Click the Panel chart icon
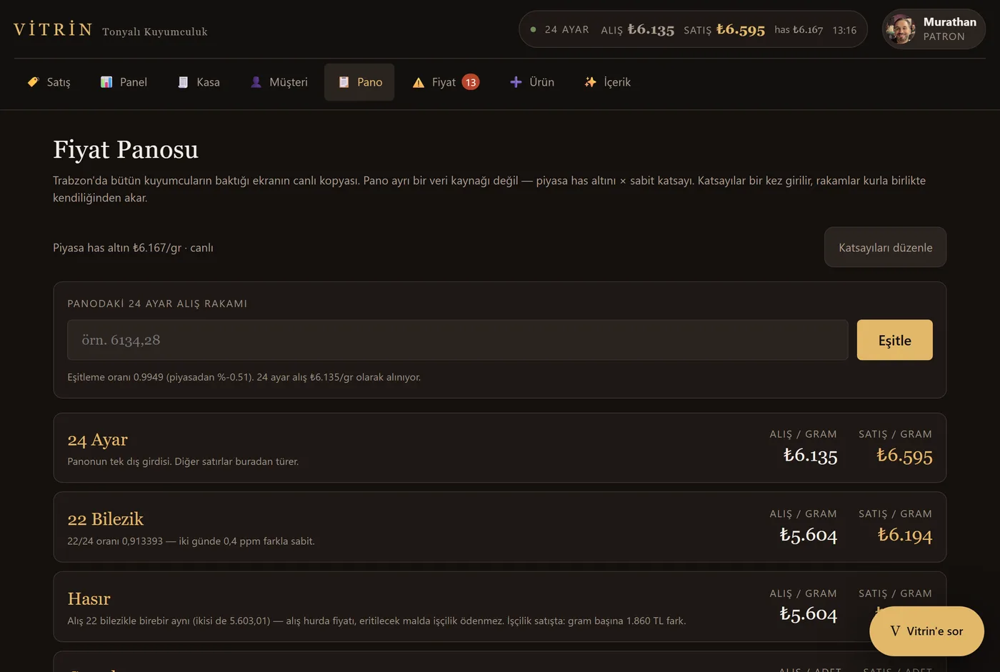 106,82
